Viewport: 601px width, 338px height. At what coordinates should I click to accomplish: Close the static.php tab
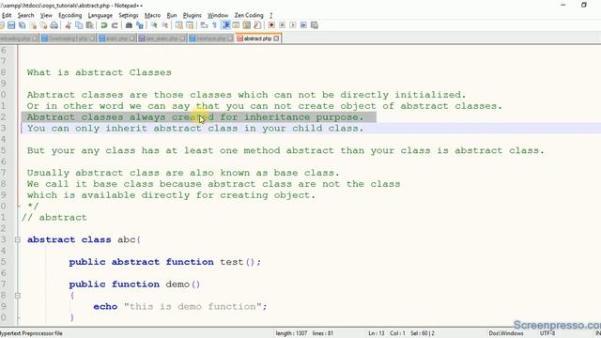131,38
